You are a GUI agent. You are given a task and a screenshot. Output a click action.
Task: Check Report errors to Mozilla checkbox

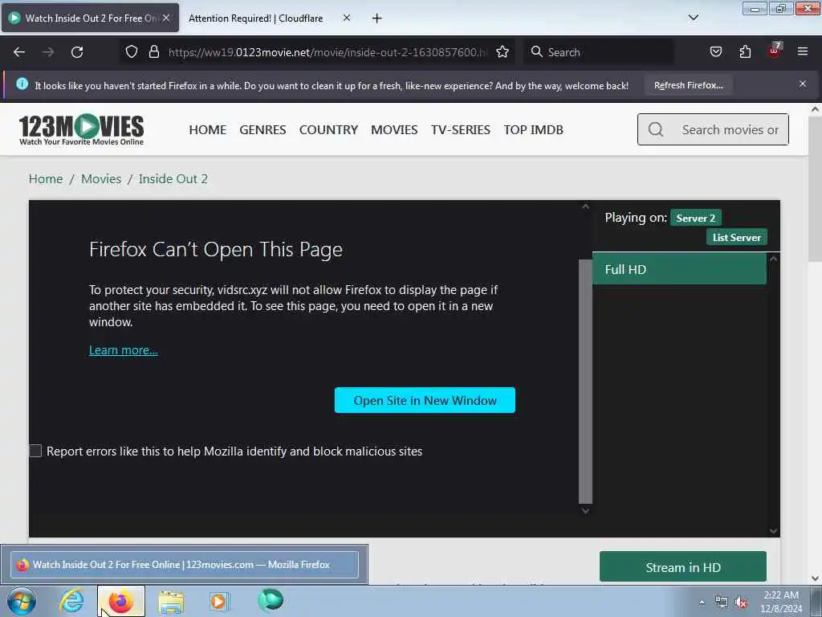35,451
